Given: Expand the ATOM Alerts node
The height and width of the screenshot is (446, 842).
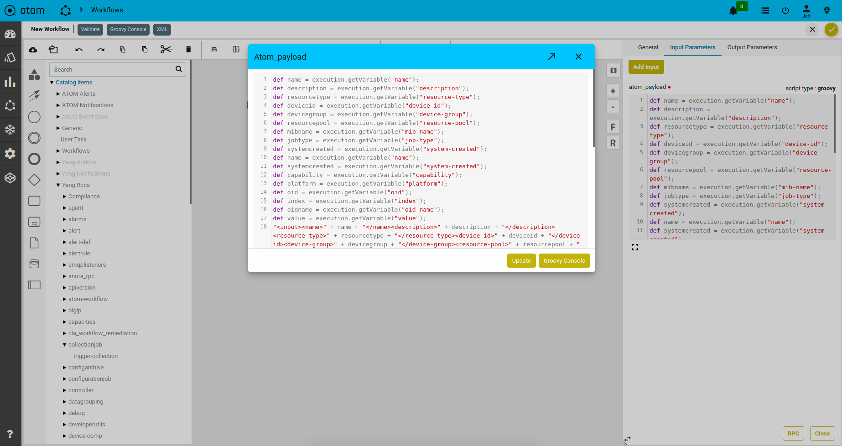Looking at the screenshot, I should [58, 94].
